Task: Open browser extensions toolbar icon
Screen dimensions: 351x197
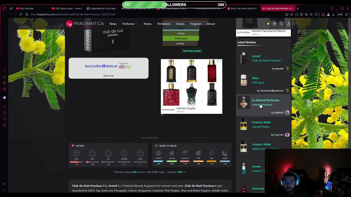Action: point(323,15)
